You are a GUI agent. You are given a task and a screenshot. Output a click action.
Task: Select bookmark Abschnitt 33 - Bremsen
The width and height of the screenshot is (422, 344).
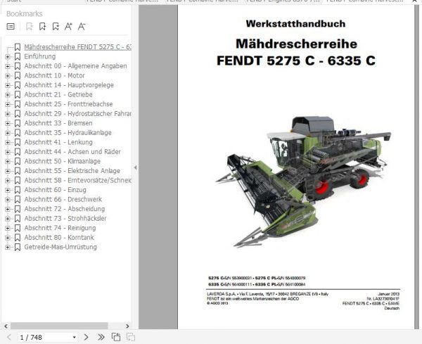58,123
